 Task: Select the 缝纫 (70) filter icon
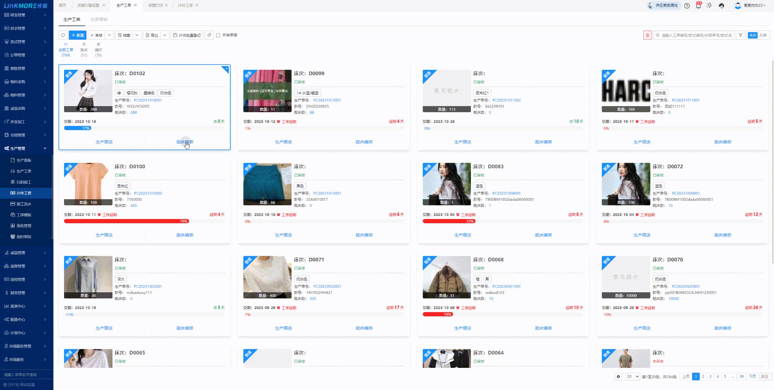tap(98, 44)
